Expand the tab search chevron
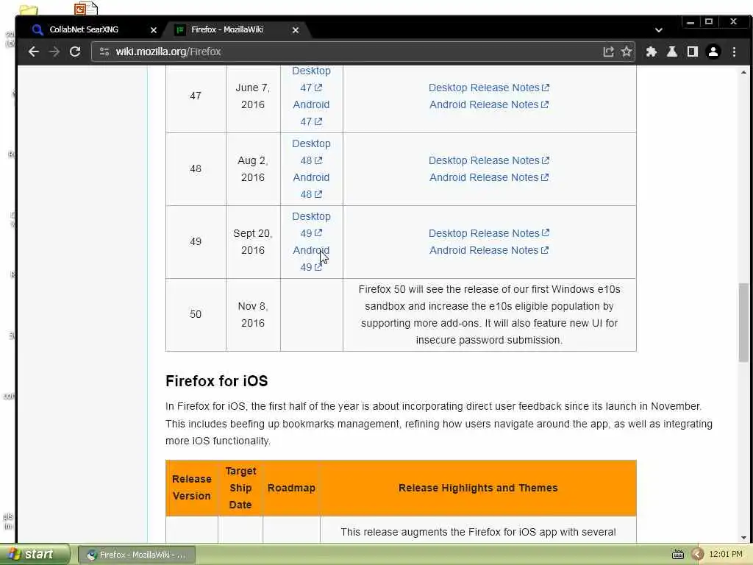The width and height of the screenshot is (753, 565). point(659,29)
